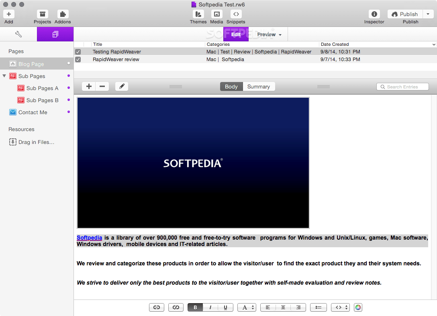The width and height of the screenshot is (437, 316).
Task: Click the Publish cloud button
Action: pyautogui.click(x=405, y=14)
